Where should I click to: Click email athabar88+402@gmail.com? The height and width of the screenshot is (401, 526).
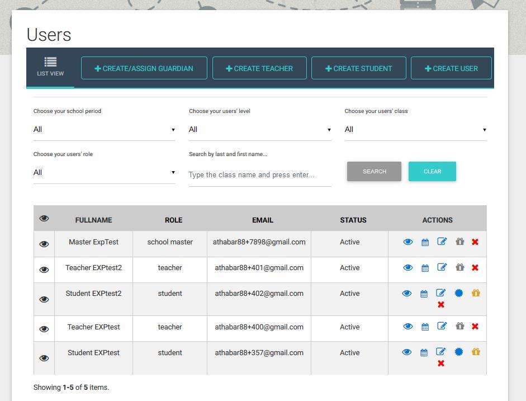click(x=259, y=293)
